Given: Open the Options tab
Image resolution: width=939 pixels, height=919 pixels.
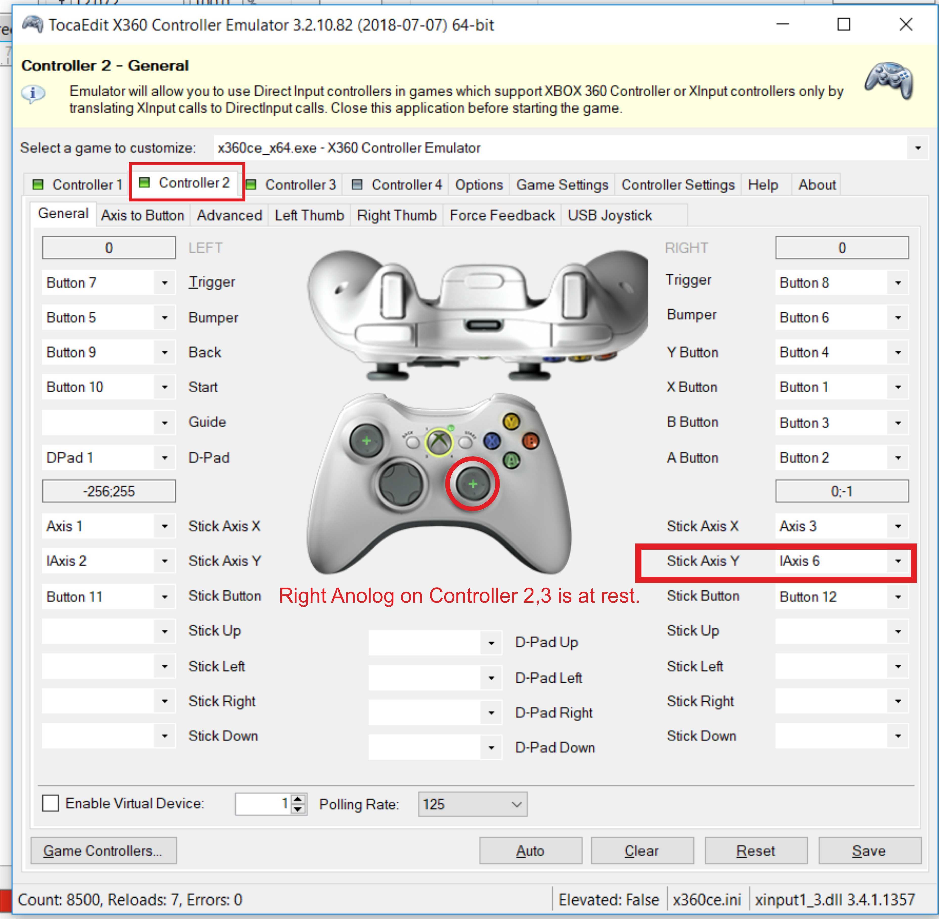Looking at the screenshot, I should 479,184.
